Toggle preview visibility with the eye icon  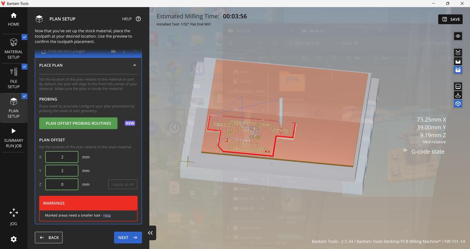(x=458, y=36)
